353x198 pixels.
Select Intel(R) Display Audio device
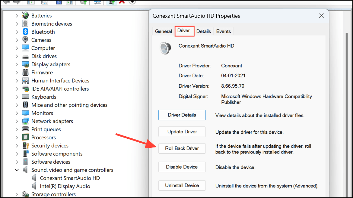tap(65, 186)
